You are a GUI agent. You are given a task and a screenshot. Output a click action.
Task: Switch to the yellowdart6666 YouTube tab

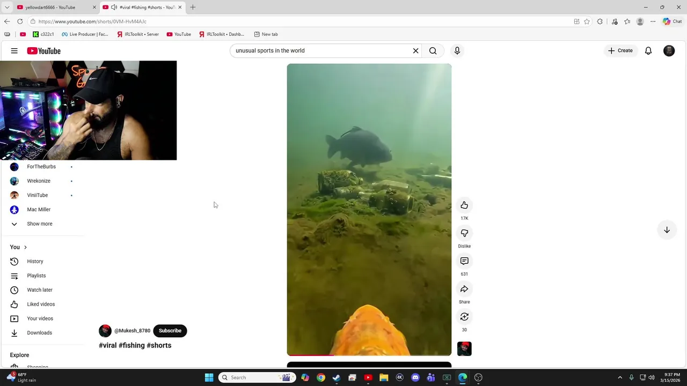coord(50,8)
